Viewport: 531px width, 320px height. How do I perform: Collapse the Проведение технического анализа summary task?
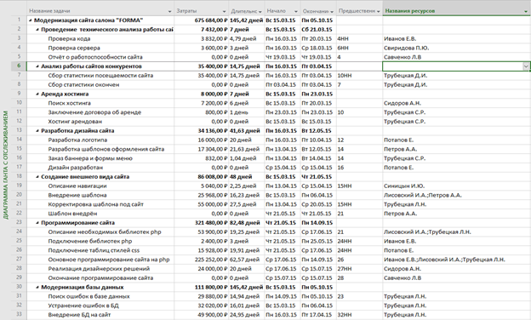pos(37,30)
